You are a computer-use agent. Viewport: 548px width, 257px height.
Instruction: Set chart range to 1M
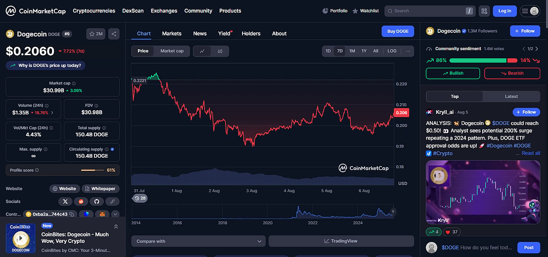click(352, 51)
